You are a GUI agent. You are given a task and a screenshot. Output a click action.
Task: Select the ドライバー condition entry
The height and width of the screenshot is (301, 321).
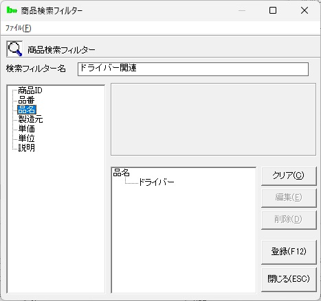[x=157, y=182]
